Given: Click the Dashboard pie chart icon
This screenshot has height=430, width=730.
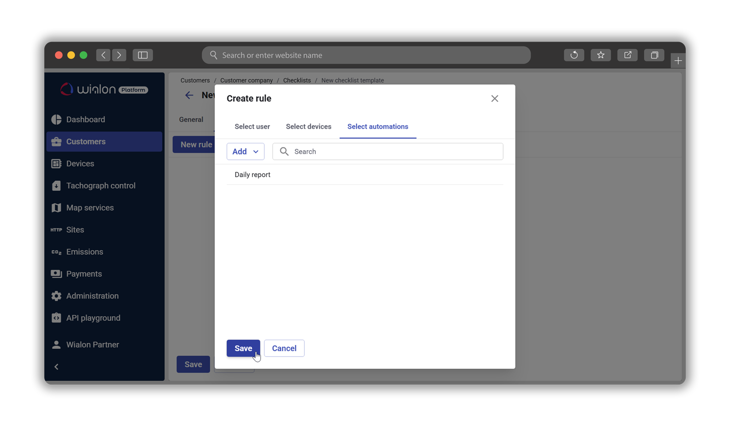Looking at the screenshot, I should click(56, 120).
